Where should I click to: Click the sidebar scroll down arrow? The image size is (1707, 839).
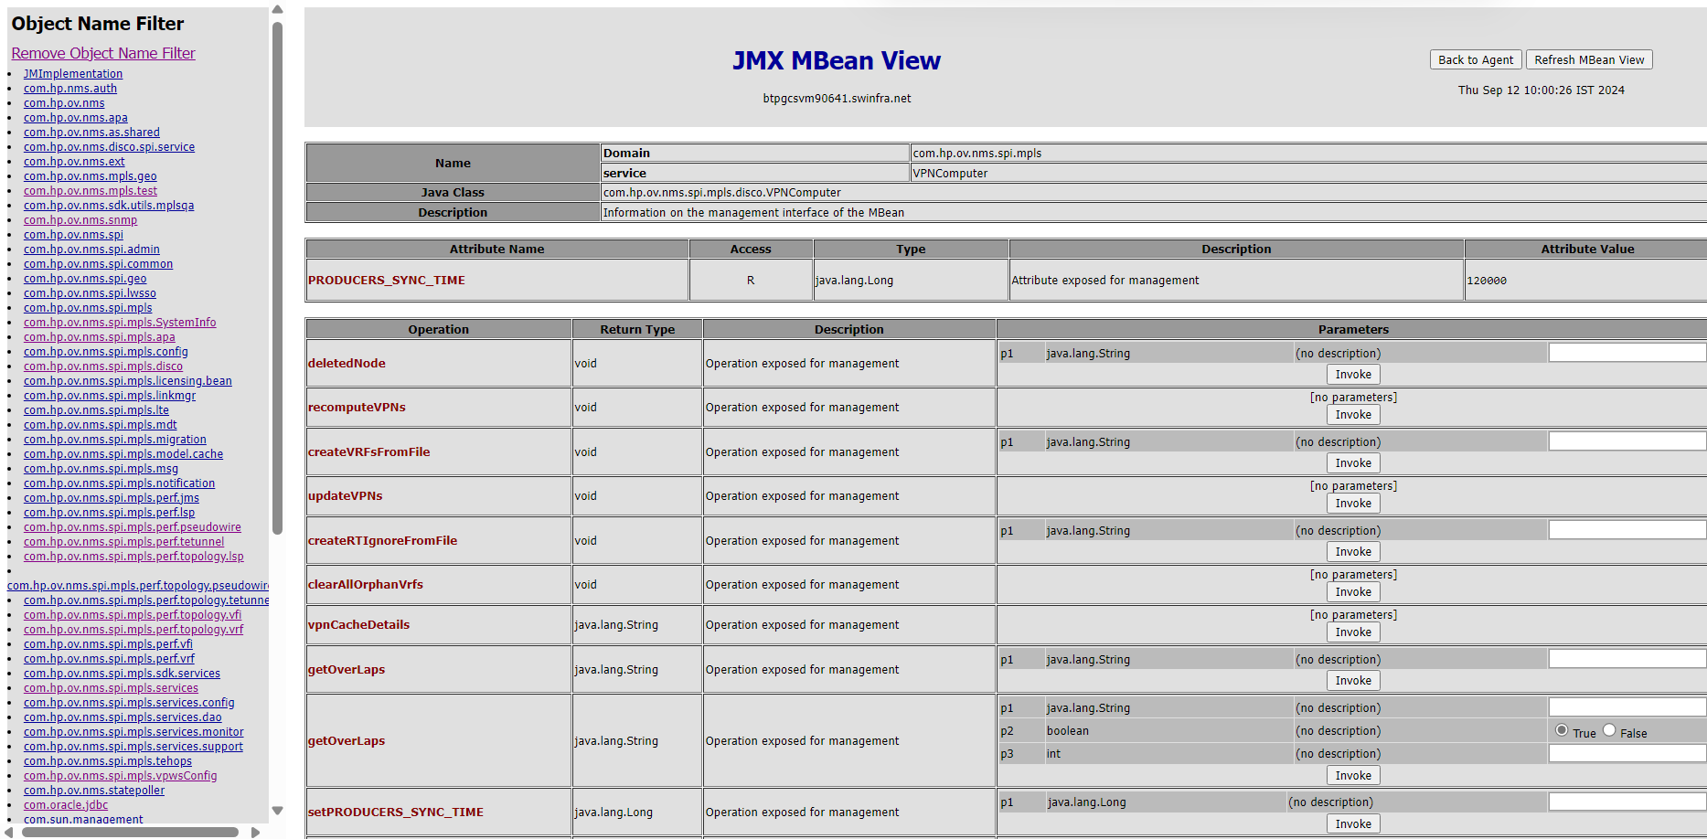tap(277, 811)
